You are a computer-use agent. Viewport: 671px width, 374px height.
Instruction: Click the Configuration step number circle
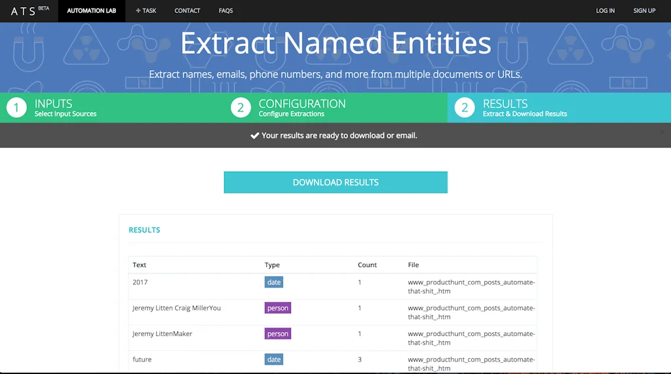pos(240,108)
